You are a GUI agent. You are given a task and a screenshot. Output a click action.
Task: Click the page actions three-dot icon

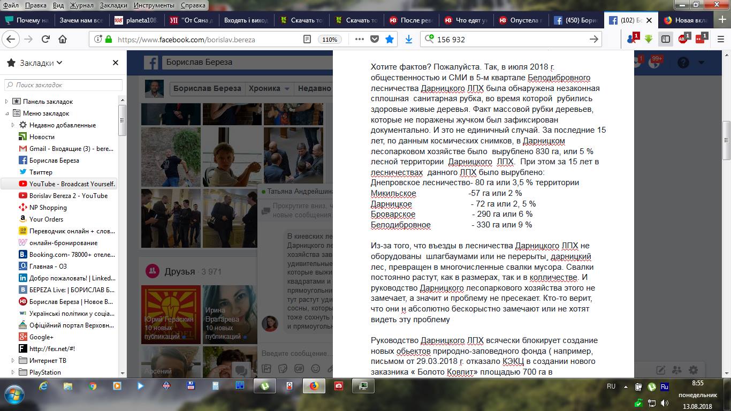click(360, 39)
